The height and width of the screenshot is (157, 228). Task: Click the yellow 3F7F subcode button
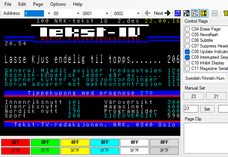coord(75,151)
